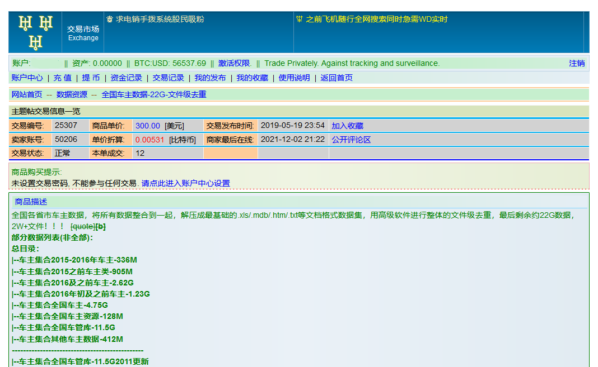This screenshot has height=367, width=598.
Task: Open the 公开评论区 public comments area
Action: pos(350,139)
